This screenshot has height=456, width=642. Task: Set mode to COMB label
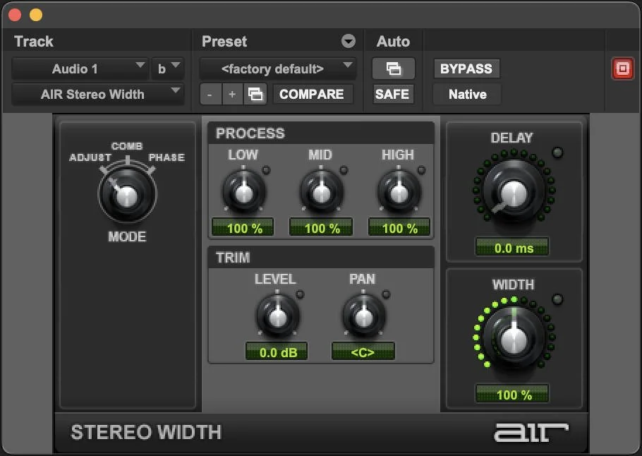[x=127, y=146]
